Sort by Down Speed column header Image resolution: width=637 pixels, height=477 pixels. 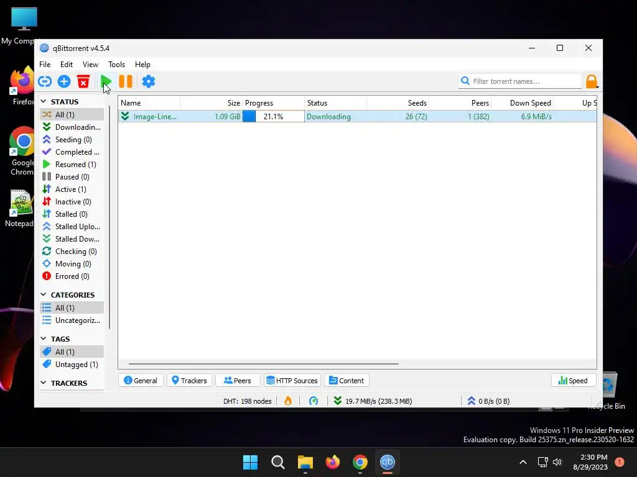[522, 103]
